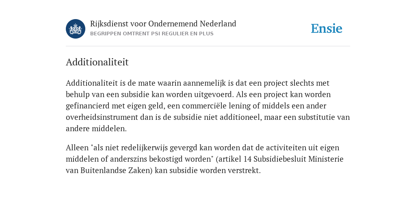Click the horizontal divider below the header

coord(208,46)
